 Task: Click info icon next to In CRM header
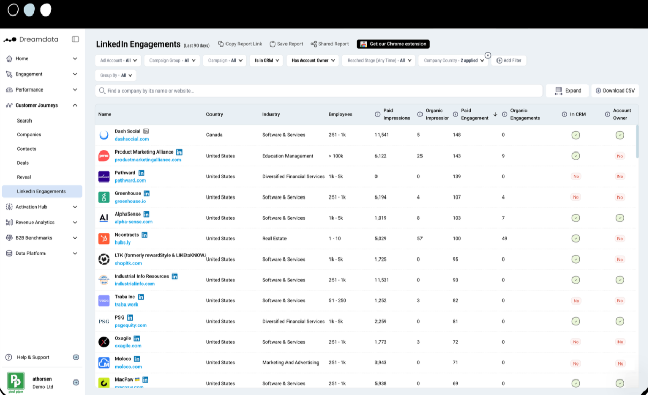[564, 114]
